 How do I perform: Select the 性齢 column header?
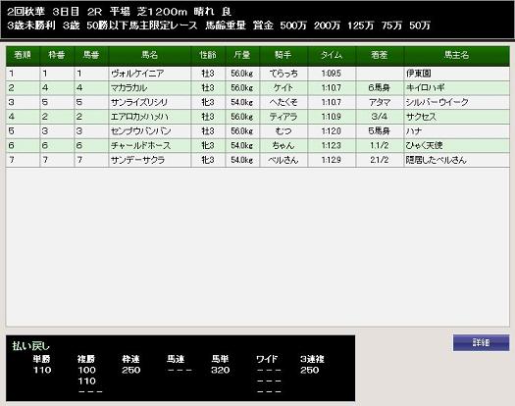(208, 56)
